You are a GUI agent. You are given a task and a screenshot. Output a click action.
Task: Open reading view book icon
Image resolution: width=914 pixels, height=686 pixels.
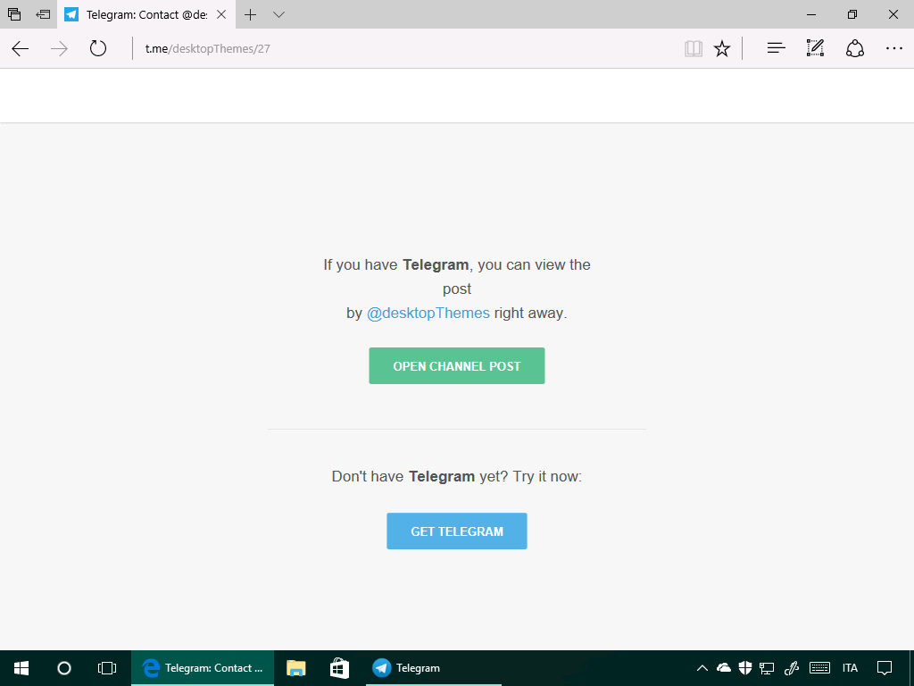[x=693, y=48]
